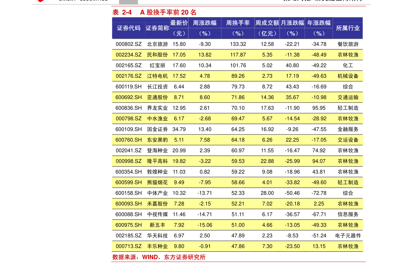Click the stock name 登海种业
393x267 pixels.
click(157, 151)
